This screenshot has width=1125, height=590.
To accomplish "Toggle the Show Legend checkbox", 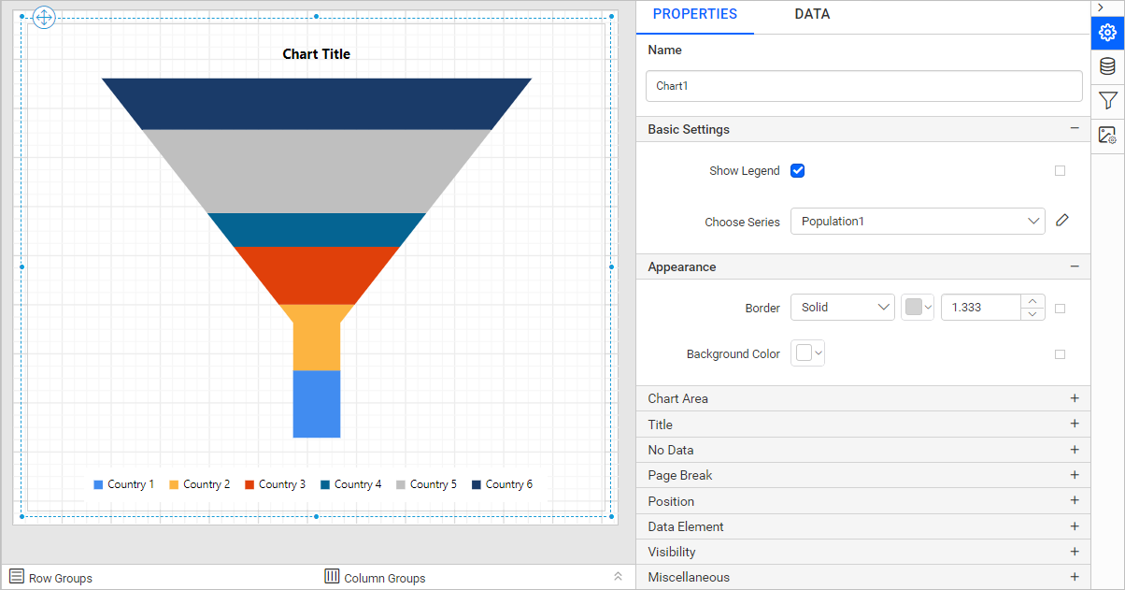I will pos(797,170).
